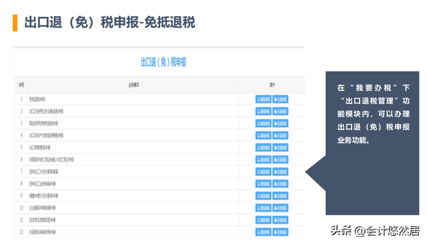Click the cloud-icon blue button in row 11
This screenshot has width=427, height=243.
280,220
